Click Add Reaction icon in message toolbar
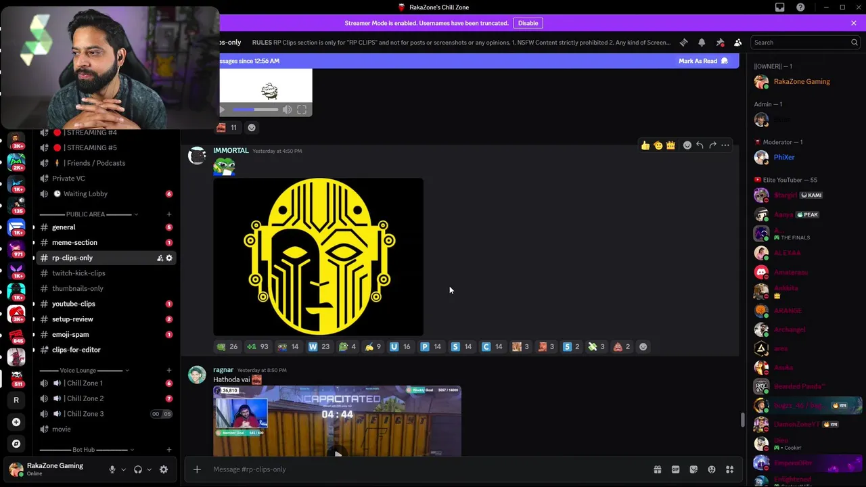Image resolution: width=866 pixels, height=487 pixels. click(687, 145)
